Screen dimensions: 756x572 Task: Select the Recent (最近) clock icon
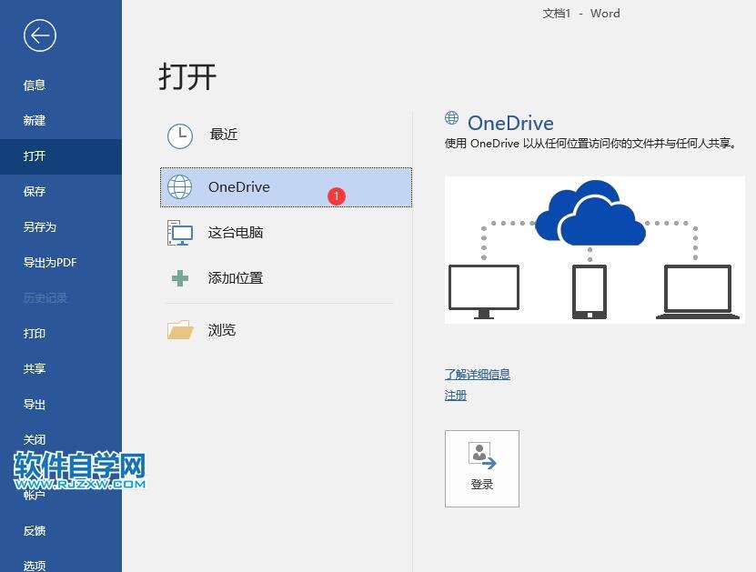coord(180,135)
